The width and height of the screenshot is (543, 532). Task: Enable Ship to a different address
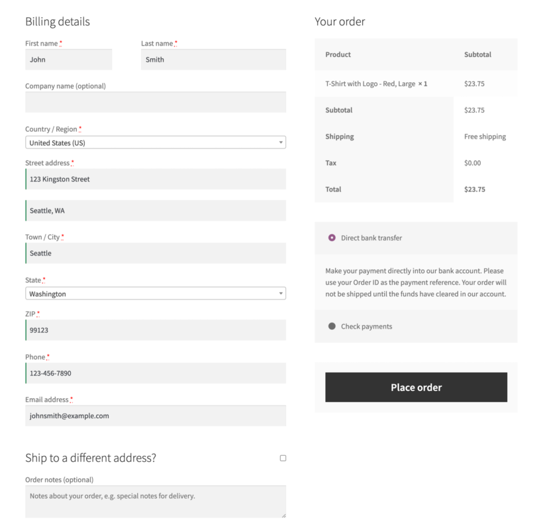pos(283,458)
